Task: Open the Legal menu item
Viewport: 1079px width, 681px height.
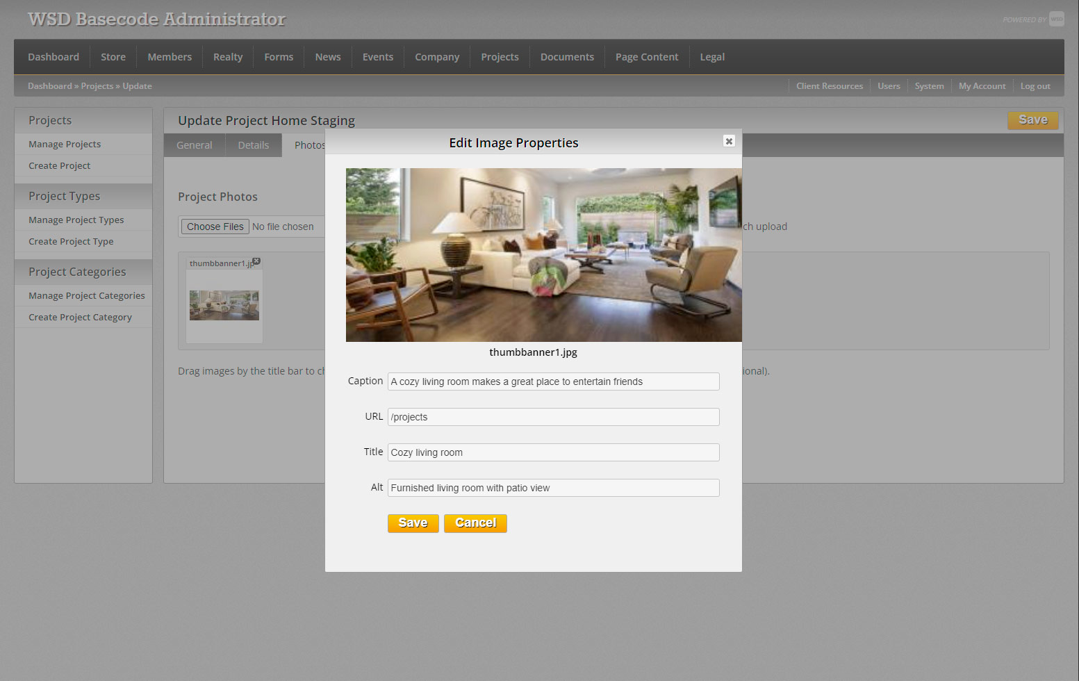Action: [x=712, y=57]
